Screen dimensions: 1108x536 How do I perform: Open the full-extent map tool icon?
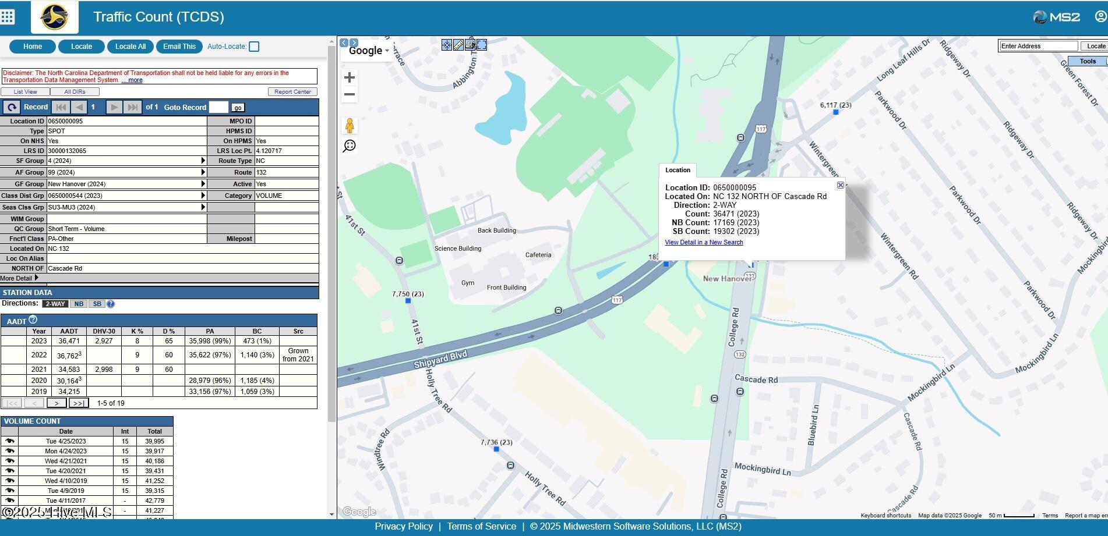pos(482,45)
